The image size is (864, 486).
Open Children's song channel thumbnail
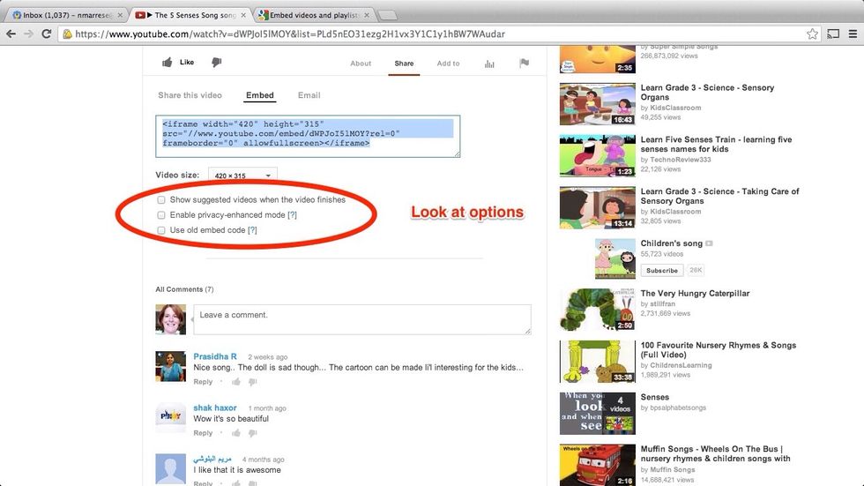[615, 259]
